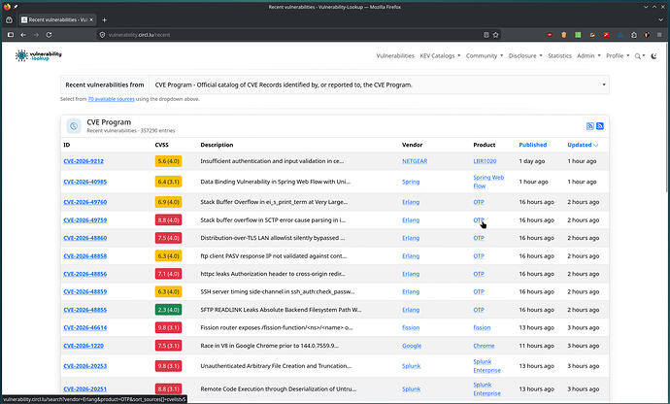The height and width of the screenshot is (404, 670).
Task: Open the search magnifier dropdown
Action: pos(639,56)
